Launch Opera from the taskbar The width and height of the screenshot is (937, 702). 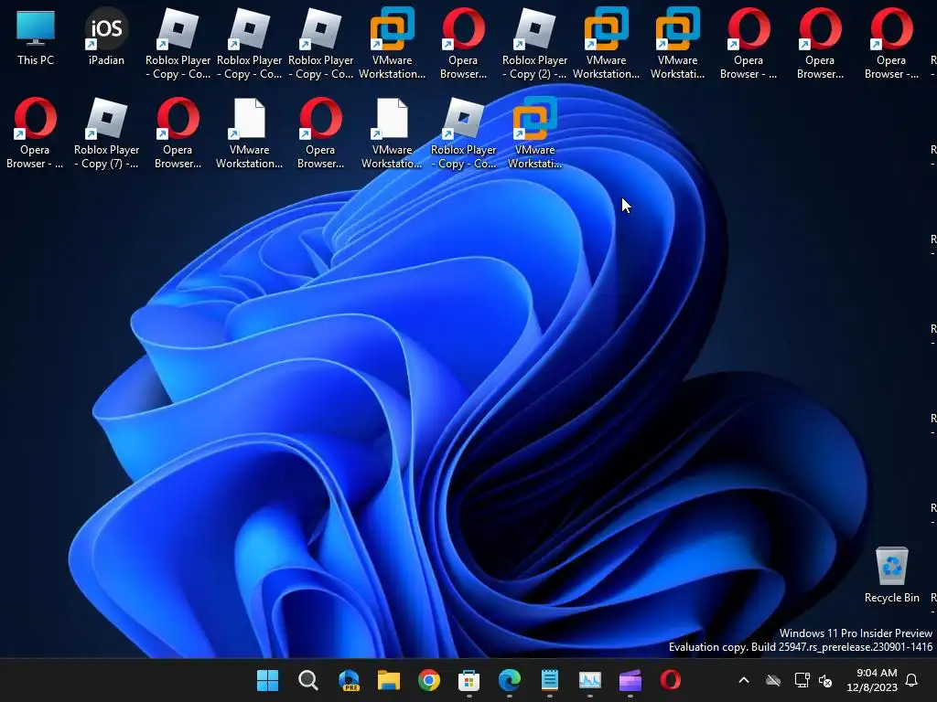coord(671,680)
